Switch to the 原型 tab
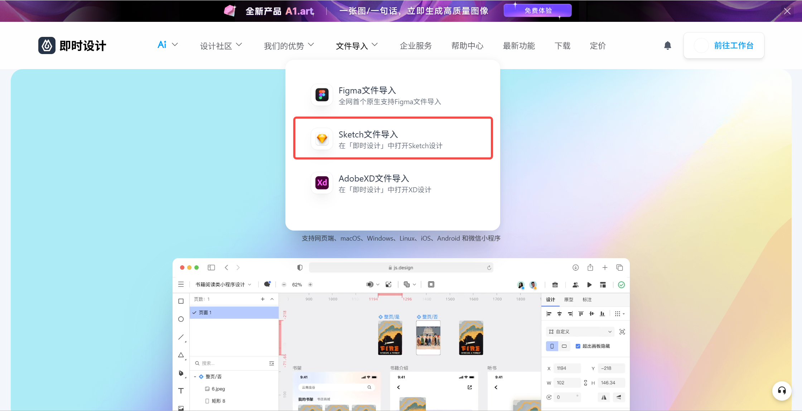Screen dimensions: 802x411 point(568,299)
